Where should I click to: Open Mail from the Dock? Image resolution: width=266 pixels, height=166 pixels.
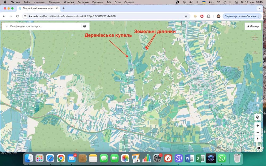point(72,159)
